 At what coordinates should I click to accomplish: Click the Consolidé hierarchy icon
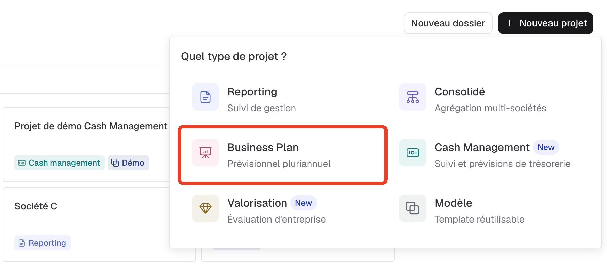(x=413, y=97)
